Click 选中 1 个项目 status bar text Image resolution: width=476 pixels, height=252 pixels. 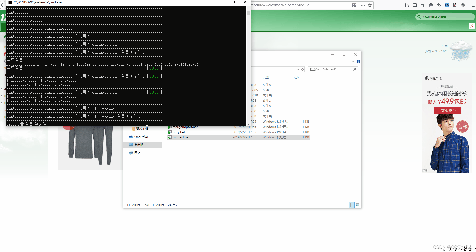[x=155, y=205]
